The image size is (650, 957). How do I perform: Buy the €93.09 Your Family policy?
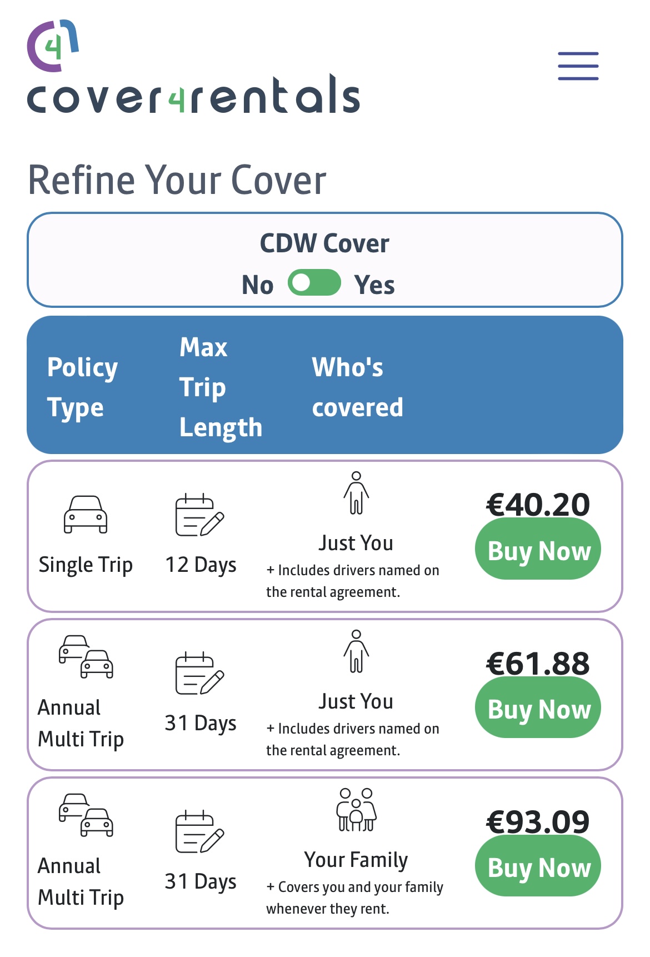(x=538, y=867)
